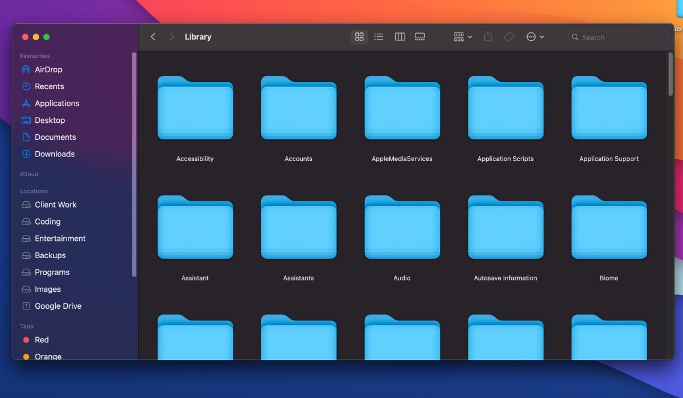Open Desktop in the sidebar
The height and width of the screenshot is (398, 683).
(x=50, y=120)
